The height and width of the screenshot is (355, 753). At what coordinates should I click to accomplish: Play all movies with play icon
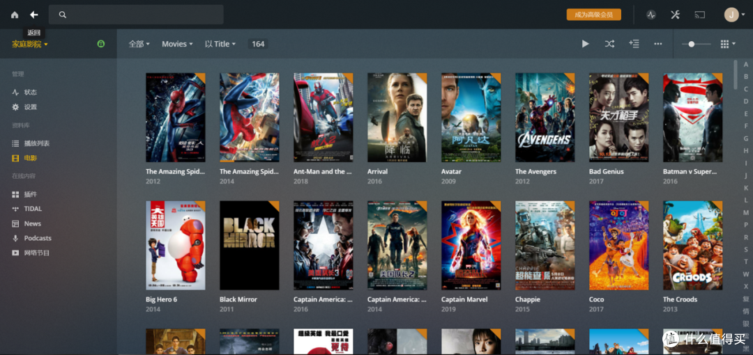pos(586,44)
